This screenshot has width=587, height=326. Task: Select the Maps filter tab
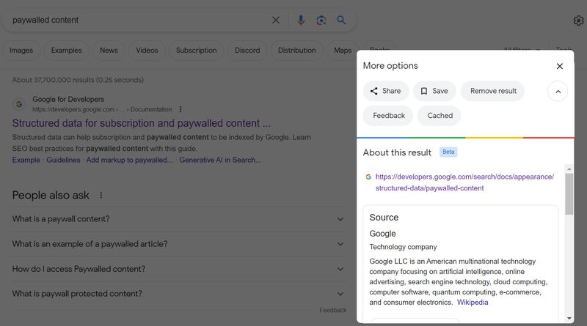[342, 50]
